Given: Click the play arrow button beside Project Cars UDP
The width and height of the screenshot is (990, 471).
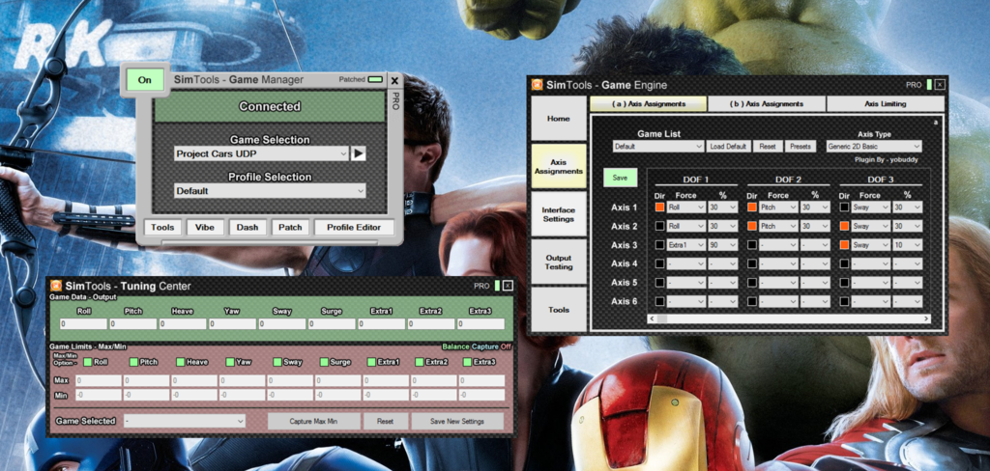Looking at the screenshot, I should [x=359, y=153].
